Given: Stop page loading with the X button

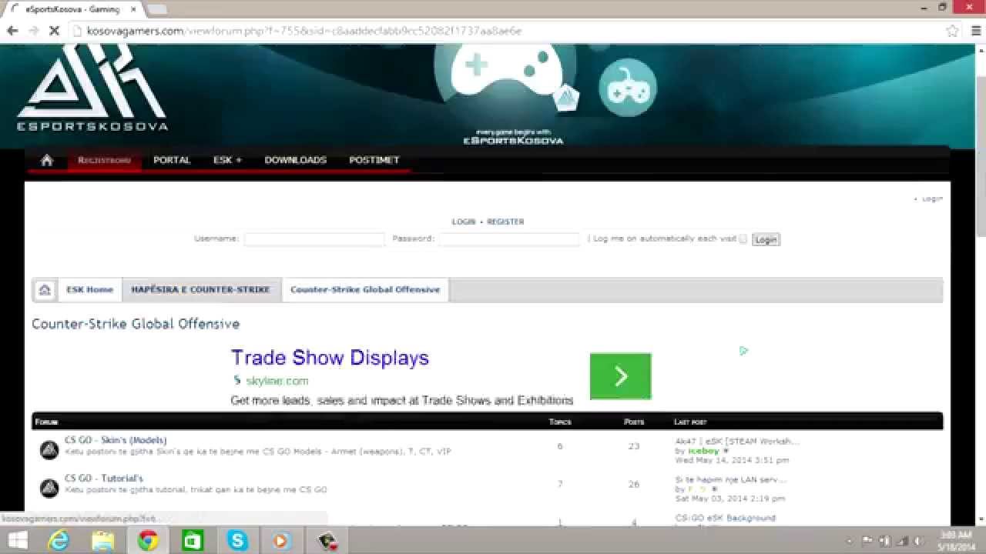Looking at the screenshot, I should pyautogui.click(x=54, y=31).
